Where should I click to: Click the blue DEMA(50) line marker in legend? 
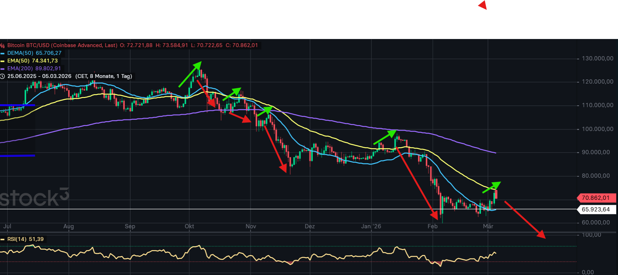2,53
